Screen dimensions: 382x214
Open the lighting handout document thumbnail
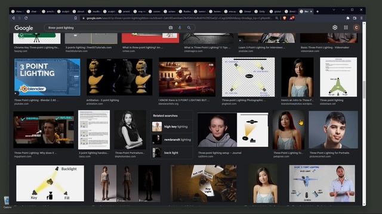(94, 130)
